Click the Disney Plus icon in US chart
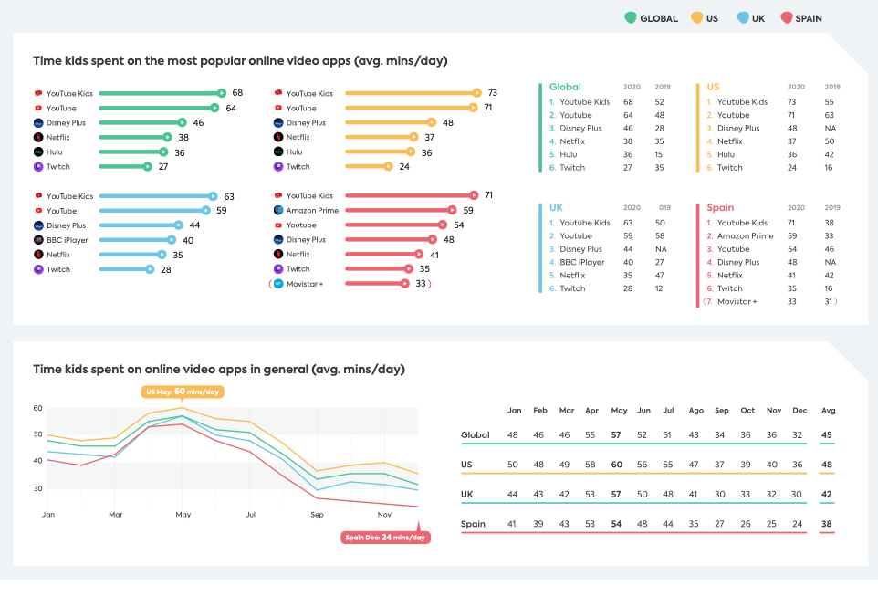This screenshot has width=878, height=596. (x=278, y=122)
